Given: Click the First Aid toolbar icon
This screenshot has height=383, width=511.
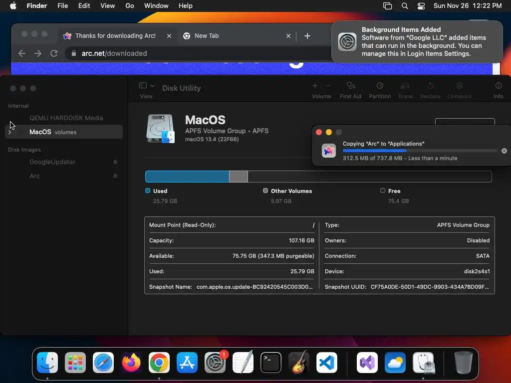Looking at the screenshot, I should (x=351, y=86).
